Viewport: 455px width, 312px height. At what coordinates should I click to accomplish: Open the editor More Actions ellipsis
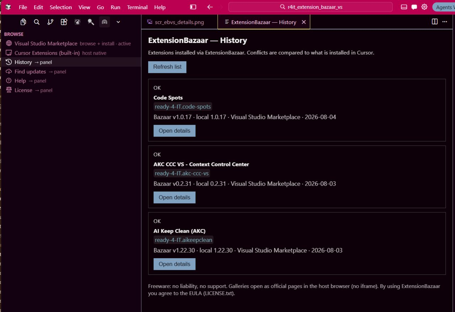[445, 22]
